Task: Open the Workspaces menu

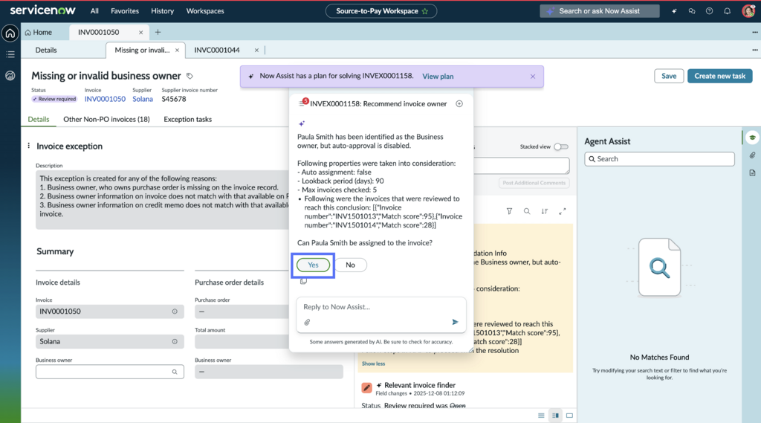Action: tap(205, 10)
